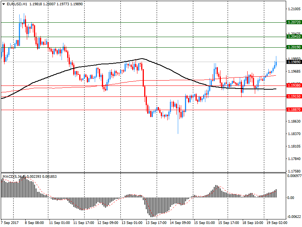Click the 0.006977 MACD scale value

tap(294, 176)
